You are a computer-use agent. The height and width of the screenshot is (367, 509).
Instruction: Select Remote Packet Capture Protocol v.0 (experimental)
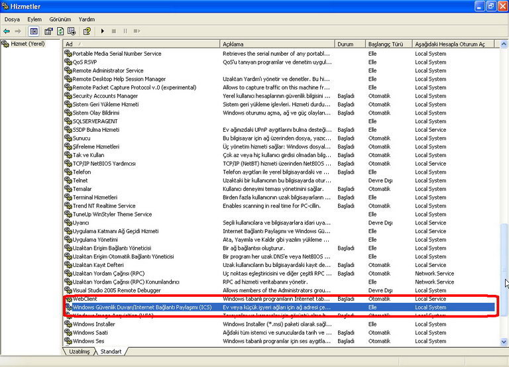135,87
